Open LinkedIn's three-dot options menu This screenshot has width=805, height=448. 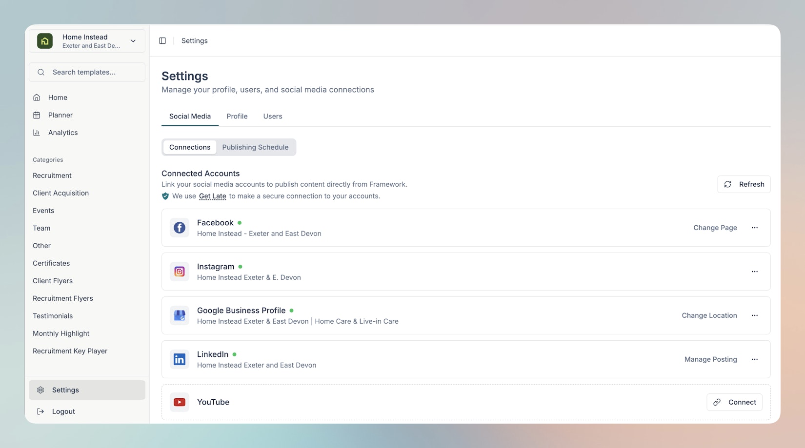tap(754, 359)
